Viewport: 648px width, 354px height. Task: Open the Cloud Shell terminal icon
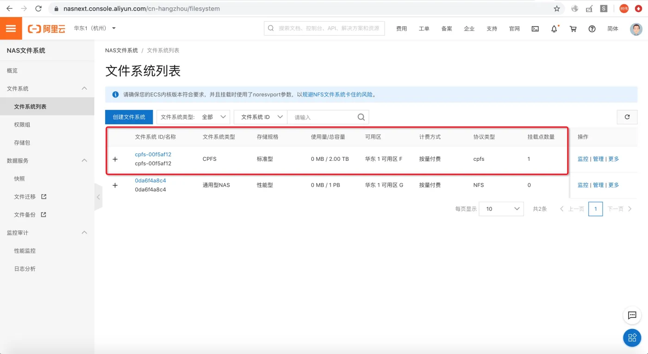[535, 29]
